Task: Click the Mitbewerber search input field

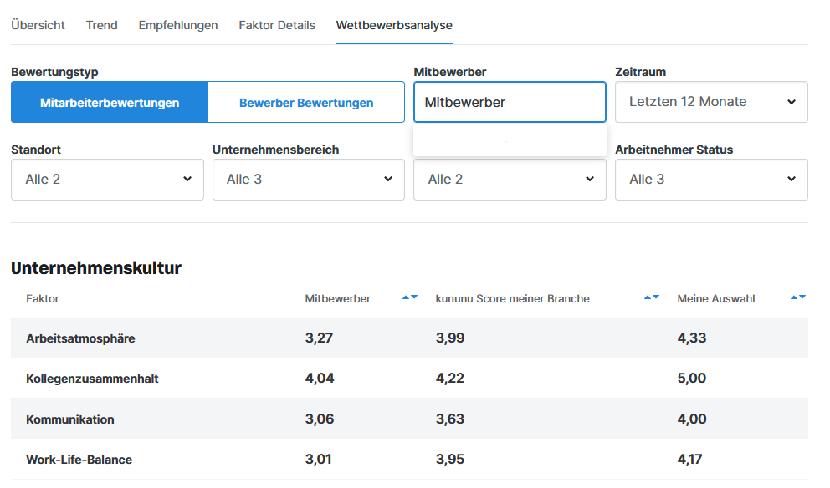Action: point(510,102)
